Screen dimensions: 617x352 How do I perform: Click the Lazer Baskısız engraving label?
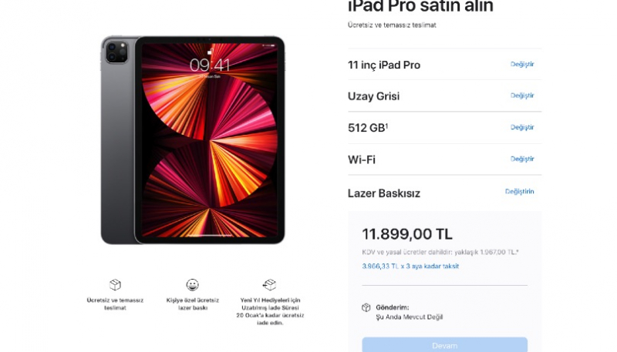tap(384, 193)
